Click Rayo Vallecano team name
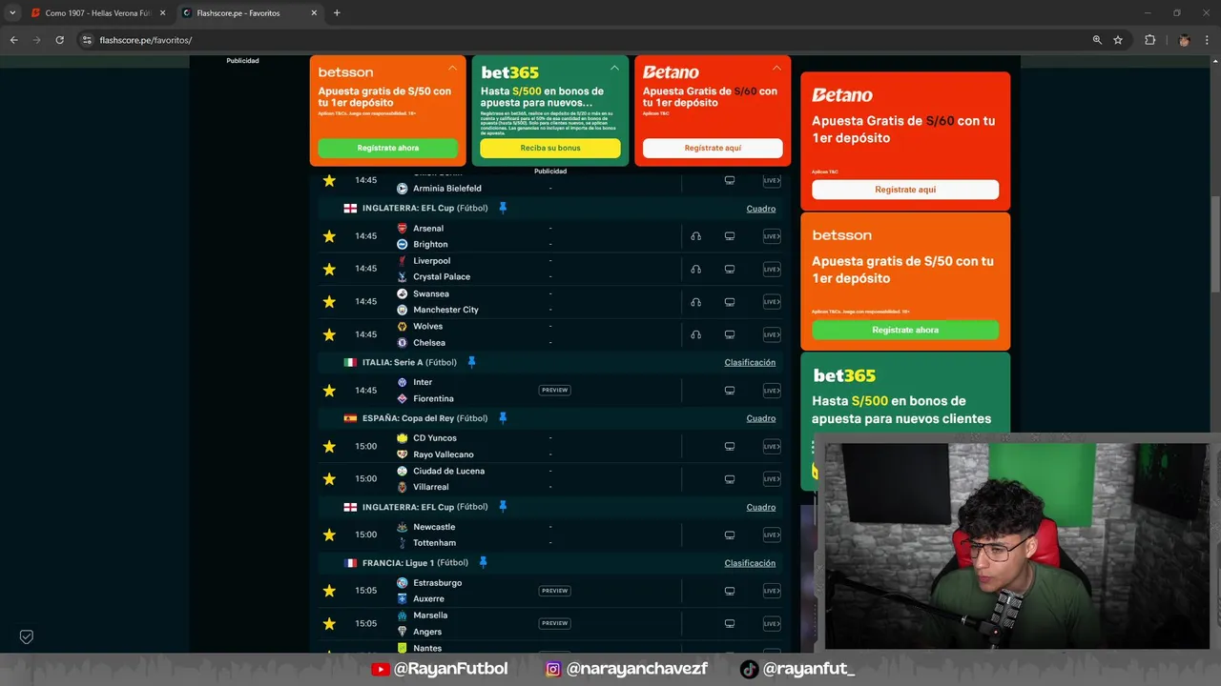The height and width of the screenshot is (686, 1221). coord(444,454)
